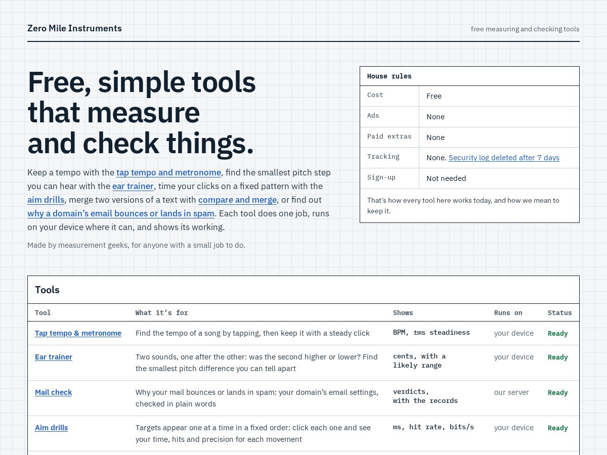Open 'why a domain's email bounces' link
Screen dimensions: 607x455
121,213
